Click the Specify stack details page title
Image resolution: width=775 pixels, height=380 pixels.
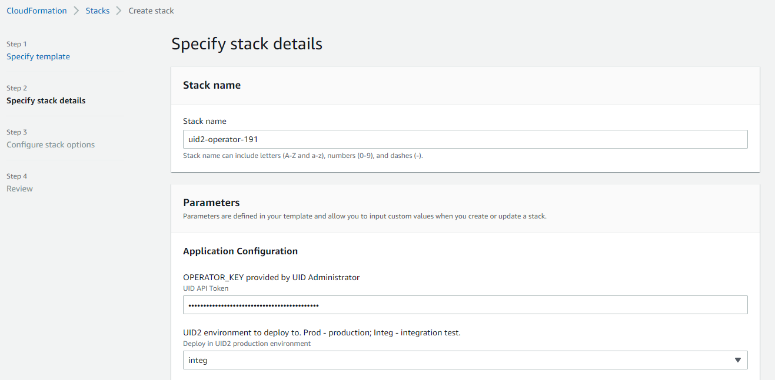tap(247, 43)
